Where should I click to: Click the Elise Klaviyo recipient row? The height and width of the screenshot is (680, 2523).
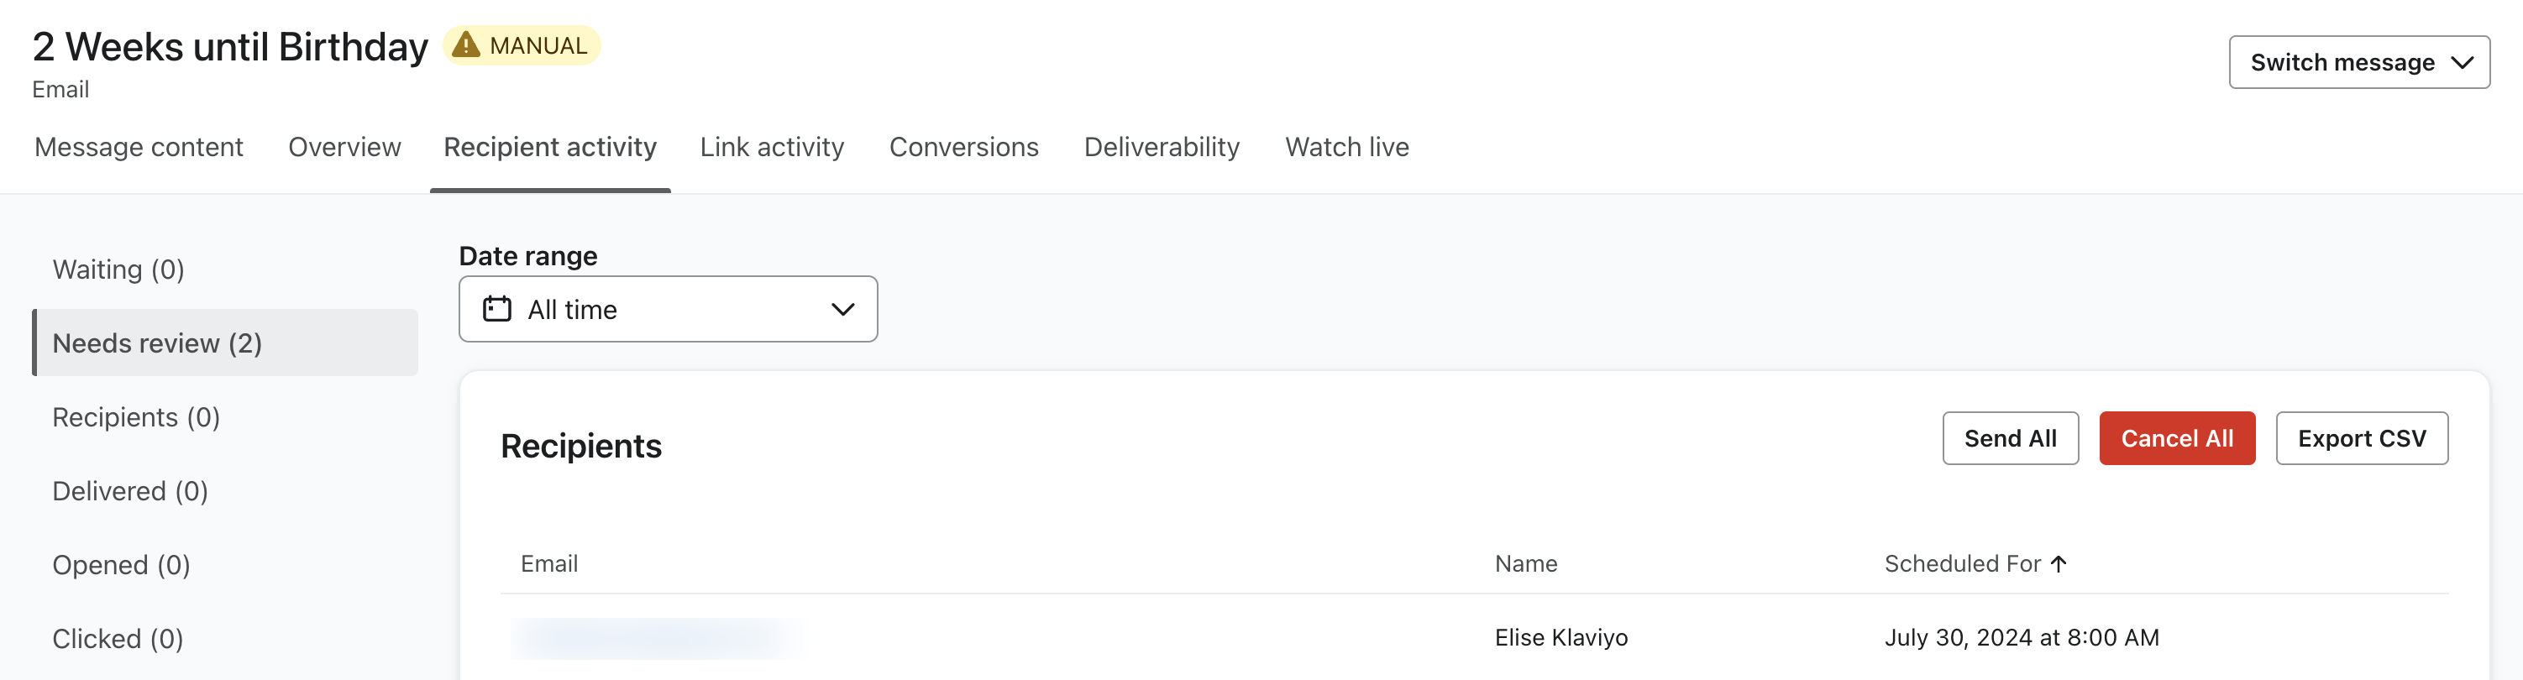coord(1560,638)
